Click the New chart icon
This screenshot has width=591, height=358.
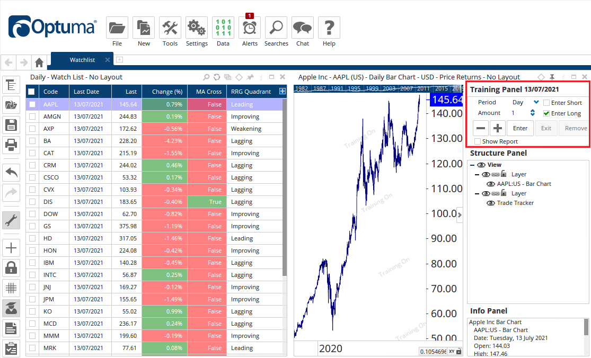tap(144, 28)
